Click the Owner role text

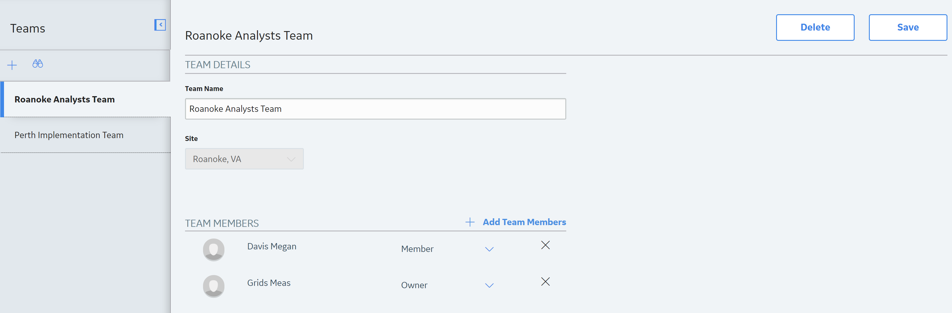[x=414, y=285]
